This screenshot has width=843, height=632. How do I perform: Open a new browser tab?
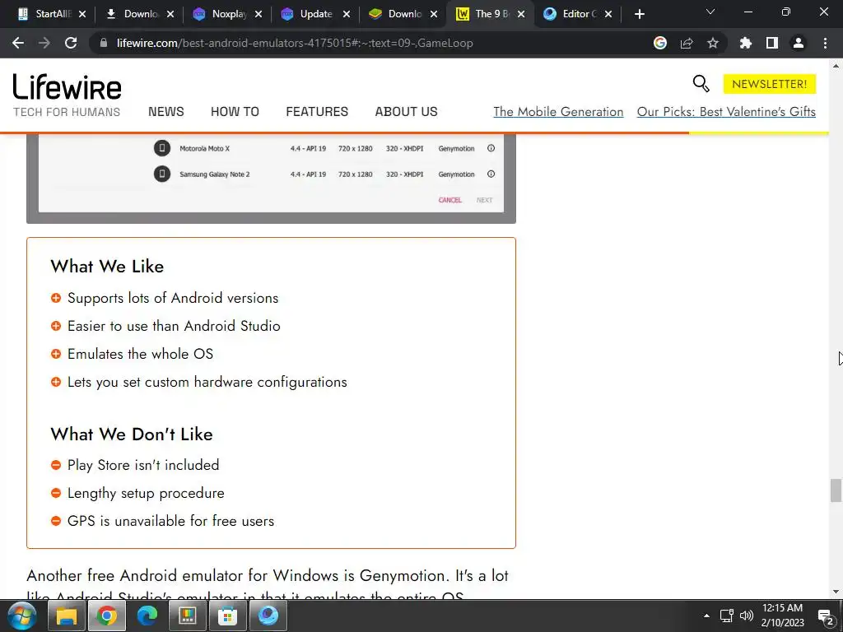(639, 14)
